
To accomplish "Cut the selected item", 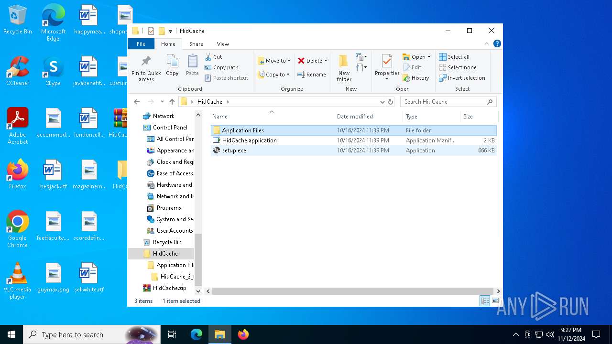I will (213, 57).
